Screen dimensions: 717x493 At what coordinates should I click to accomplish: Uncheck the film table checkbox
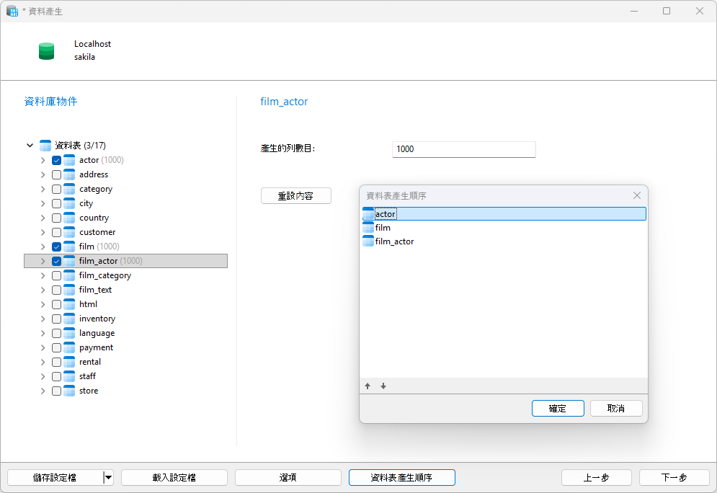(57, 246)
